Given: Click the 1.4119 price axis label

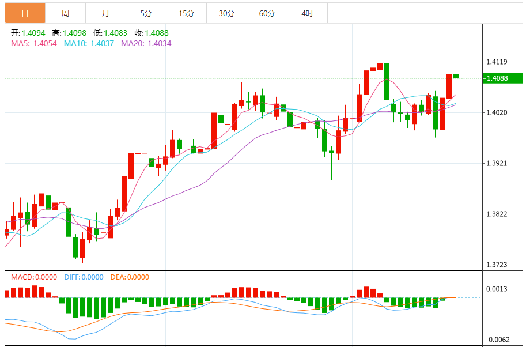Looking at the screenshot, I should click(497, 62).
